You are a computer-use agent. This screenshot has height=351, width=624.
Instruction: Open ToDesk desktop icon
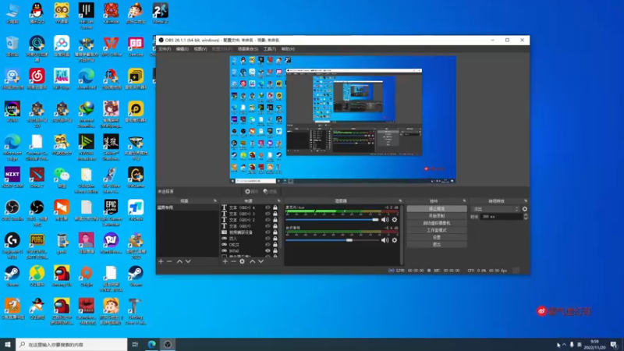(136, 211)
